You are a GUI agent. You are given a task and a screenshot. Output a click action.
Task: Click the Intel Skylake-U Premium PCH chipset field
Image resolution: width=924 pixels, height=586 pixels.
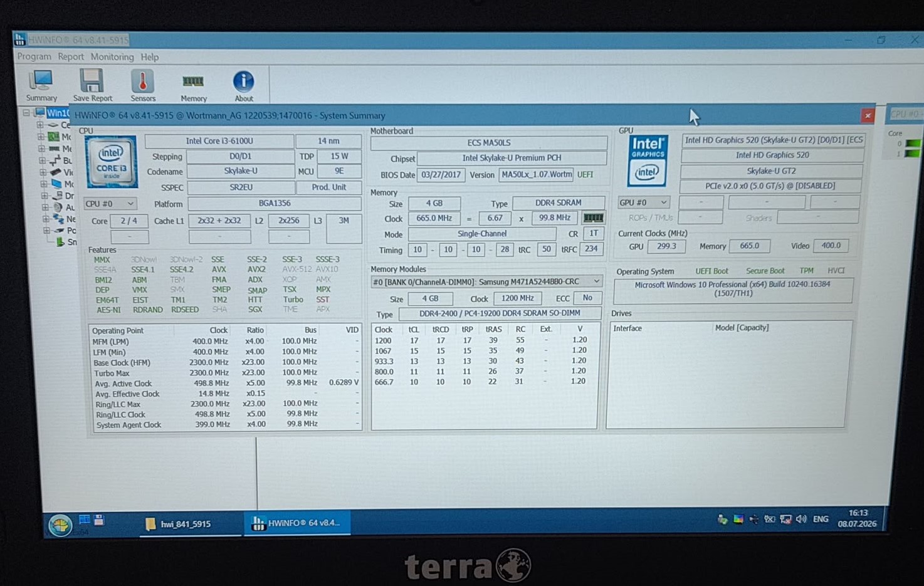click(x=512, y=159)
